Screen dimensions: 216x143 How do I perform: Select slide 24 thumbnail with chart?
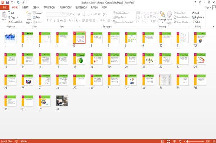click(x=199, y=58)
